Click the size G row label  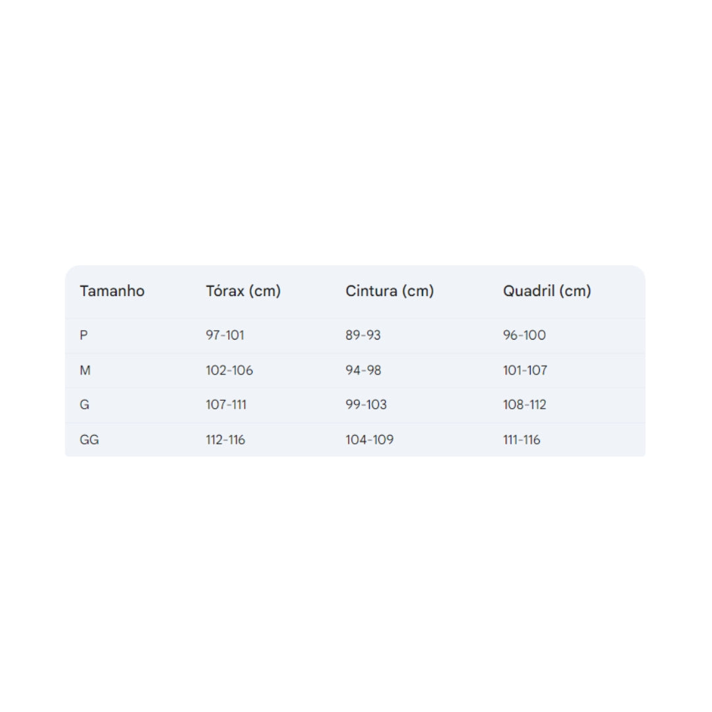pos(84,405)
